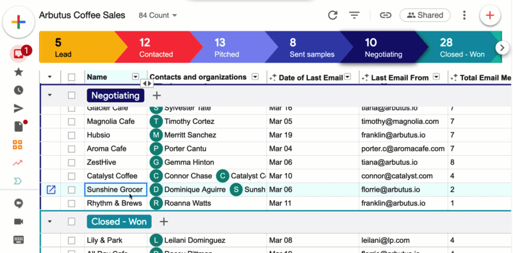The height and width of the screenshot is (253, 513).
Task: Check the Negotiating group checkbox
Action: (x=71, y=95)
